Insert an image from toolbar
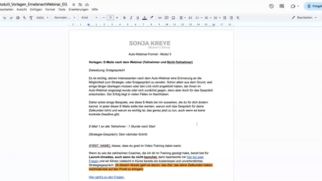This screenshot has height=181, width=322. pos(173,18)
